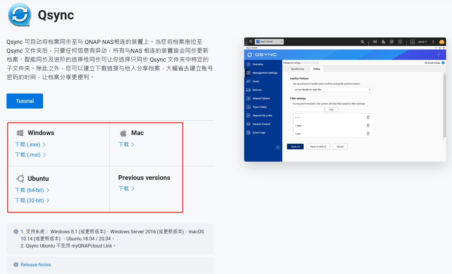Viewport: 452px width, 274px height.
Task: Click Edit default settings link
Action: pyautogui.click(x=432, y=63)
